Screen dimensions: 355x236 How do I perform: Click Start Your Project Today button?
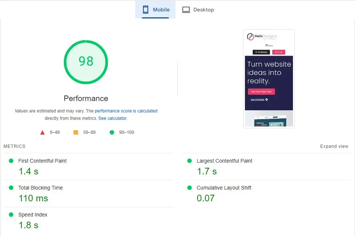click(261, 91)
